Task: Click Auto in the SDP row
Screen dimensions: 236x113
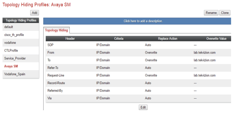Action: (148, 45)
